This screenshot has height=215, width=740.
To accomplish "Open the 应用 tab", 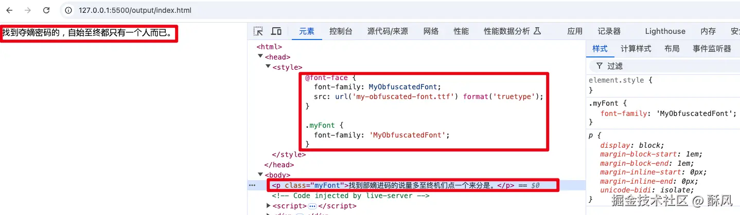I will point(575,31).
